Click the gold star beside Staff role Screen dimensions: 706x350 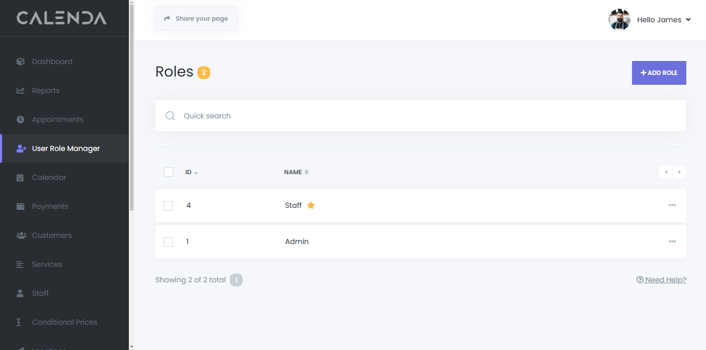point(311,205)
